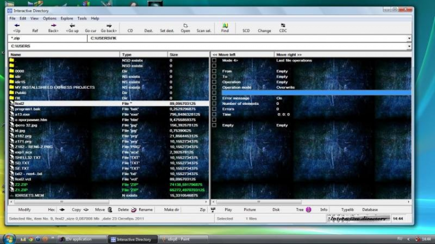Click the Open toolbar icon
This screenshot has width=435, height=244.
coord(186,26)
